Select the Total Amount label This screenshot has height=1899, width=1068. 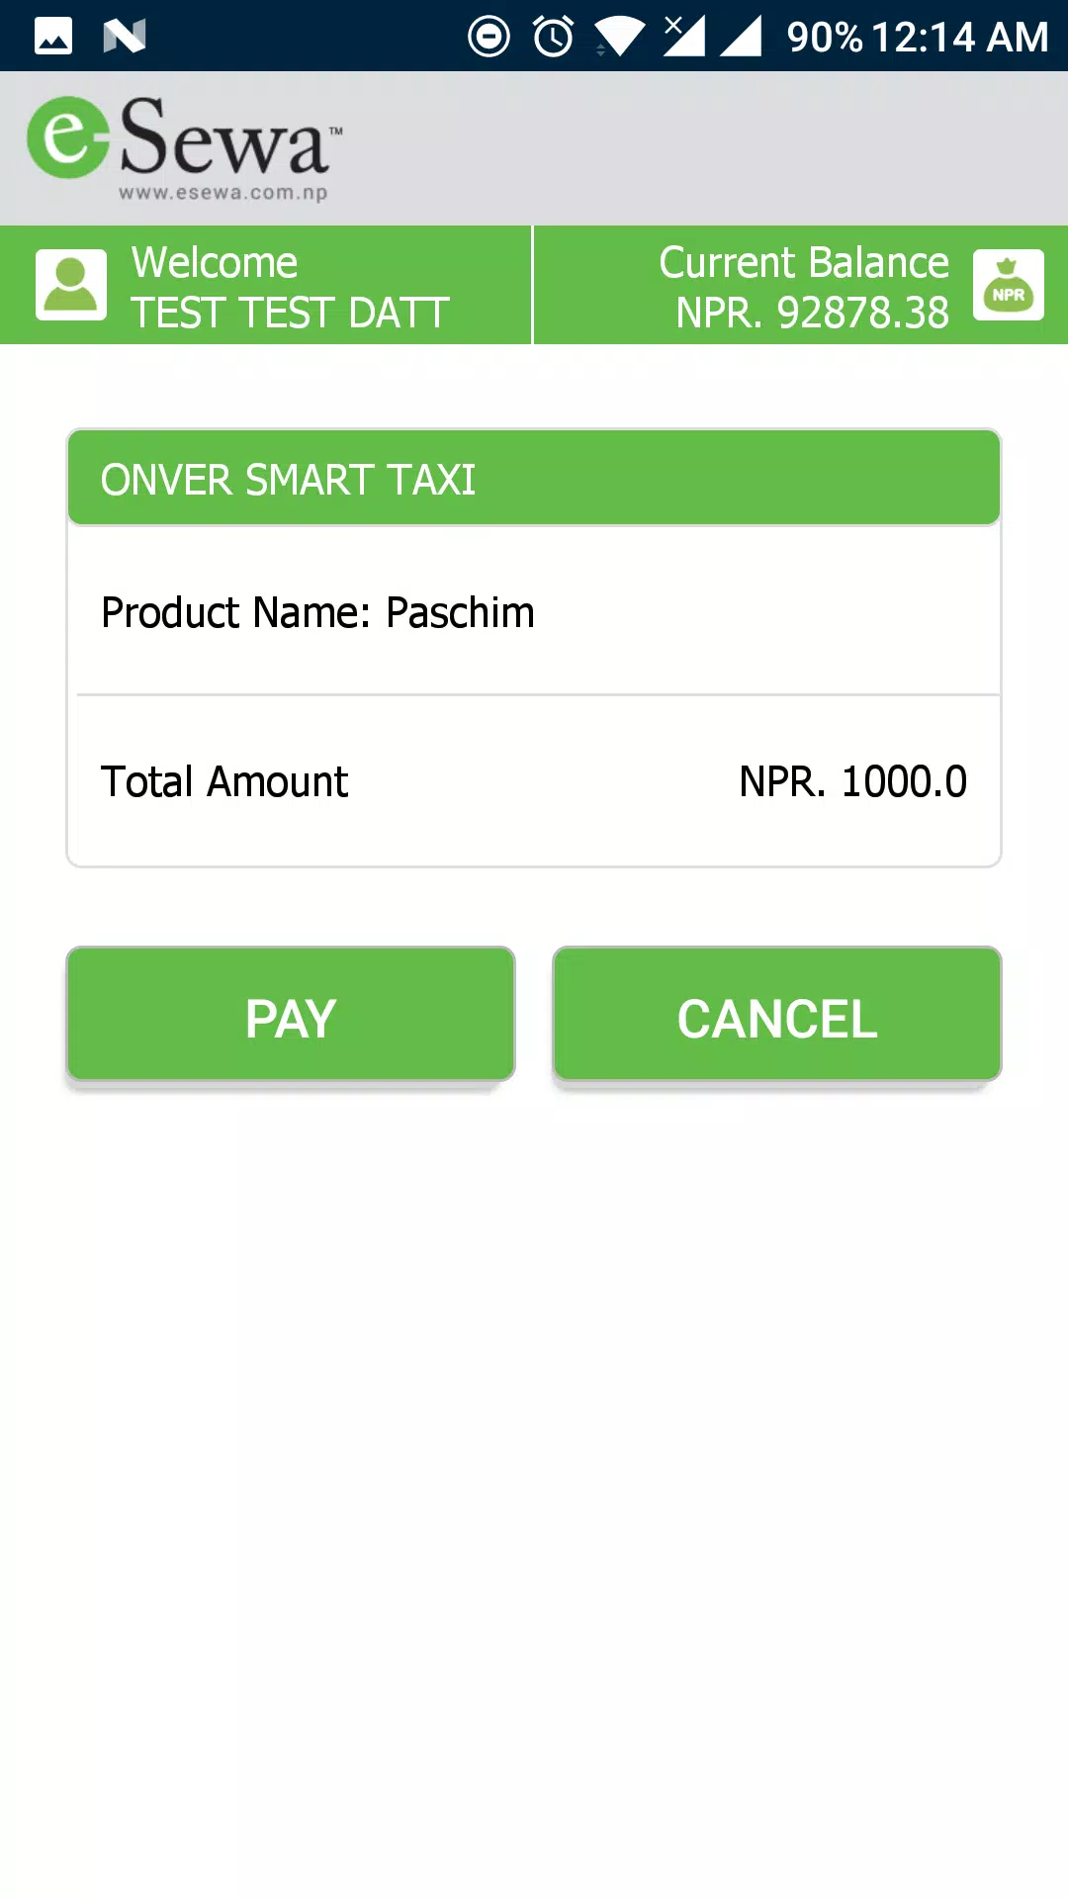pos(224,781)
